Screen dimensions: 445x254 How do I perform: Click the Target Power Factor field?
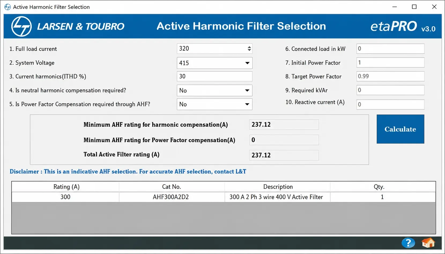click(390, 76)
